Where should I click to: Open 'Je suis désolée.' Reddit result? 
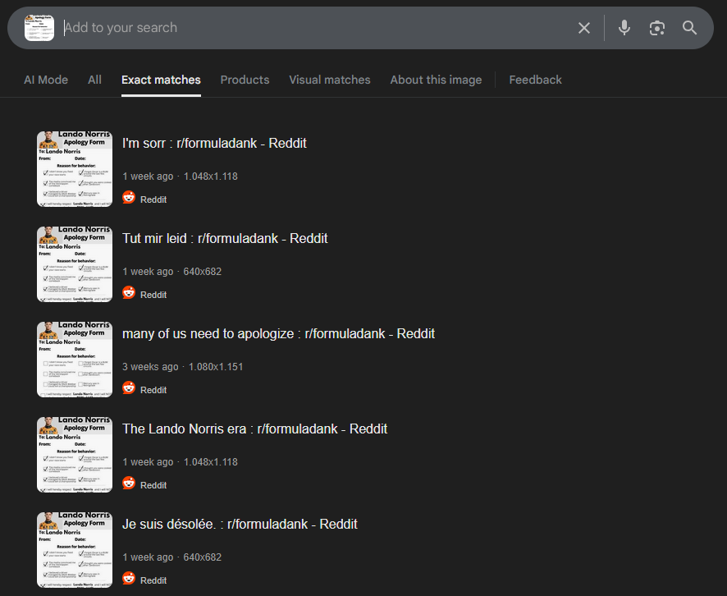click(x=240, y=524)
